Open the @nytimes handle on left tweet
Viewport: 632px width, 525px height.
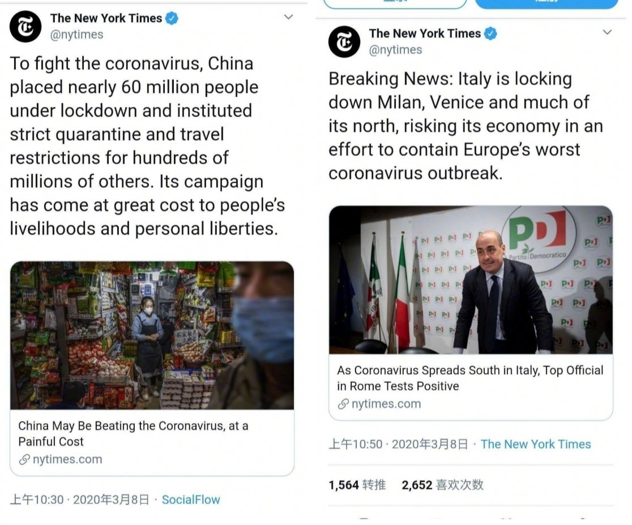pyautogui.click(x=76, y=35)
